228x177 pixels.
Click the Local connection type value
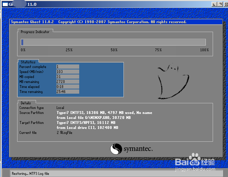pos(60,108)
